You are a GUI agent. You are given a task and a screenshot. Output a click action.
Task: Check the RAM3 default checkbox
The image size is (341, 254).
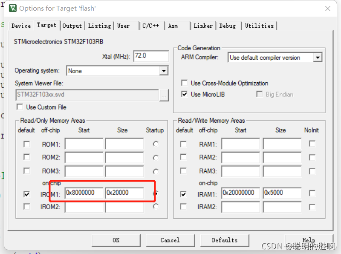(183, 171)
